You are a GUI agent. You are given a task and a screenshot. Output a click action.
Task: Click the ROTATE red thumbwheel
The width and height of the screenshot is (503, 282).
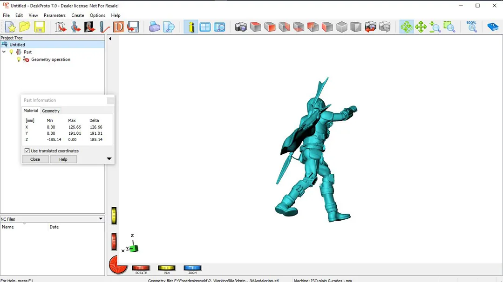[141, 268]
